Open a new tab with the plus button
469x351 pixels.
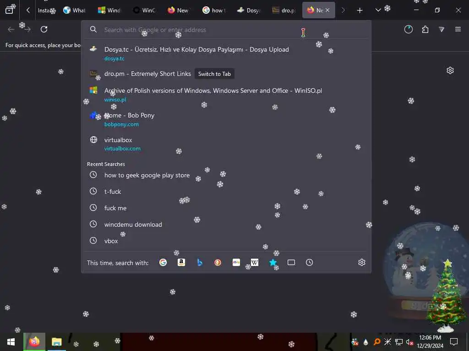[x=360, y=11]
